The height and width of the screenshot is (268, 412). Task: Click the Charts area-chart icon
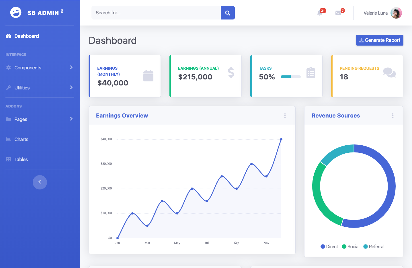pyautogui.click(x=9, y=139)
